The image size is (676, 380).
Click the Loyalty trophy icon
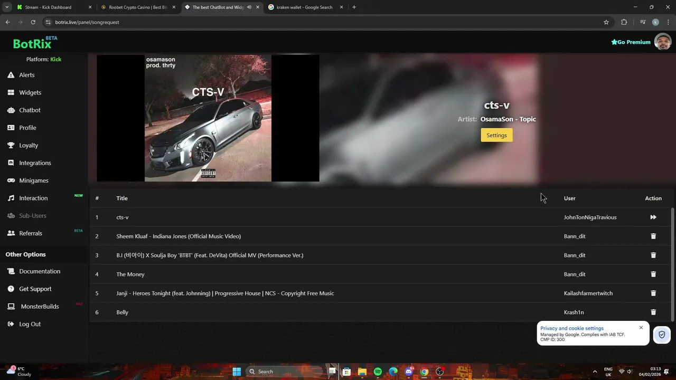pos(11,145)
